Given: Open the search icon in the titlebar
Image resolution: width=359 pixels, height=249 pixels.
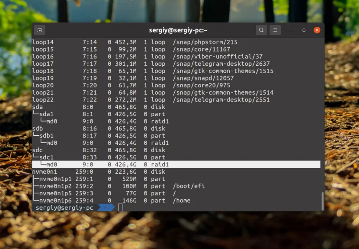Looking at the screenshot, I should [x=261, y=30].
